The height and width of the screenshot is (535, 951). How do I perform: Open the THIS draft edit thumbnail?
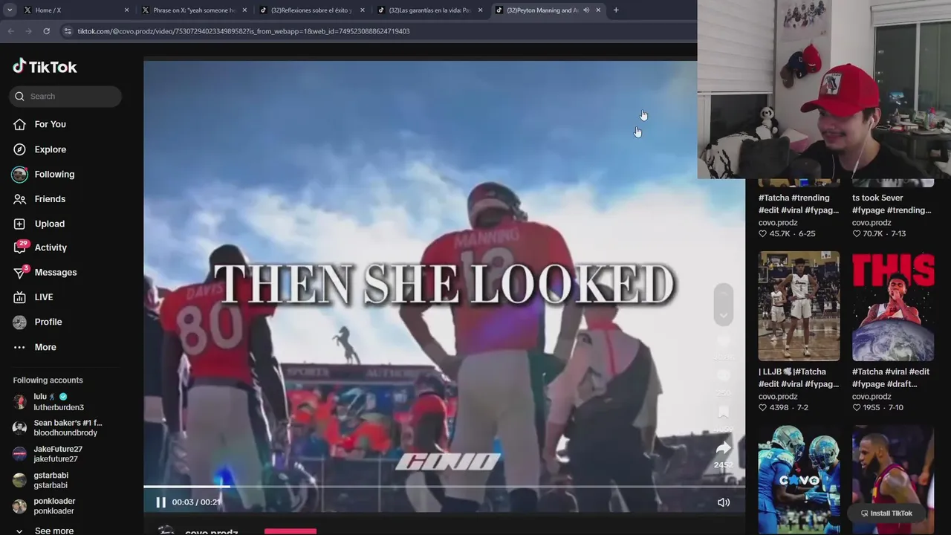pyautogui.click(x=893, y=306)
